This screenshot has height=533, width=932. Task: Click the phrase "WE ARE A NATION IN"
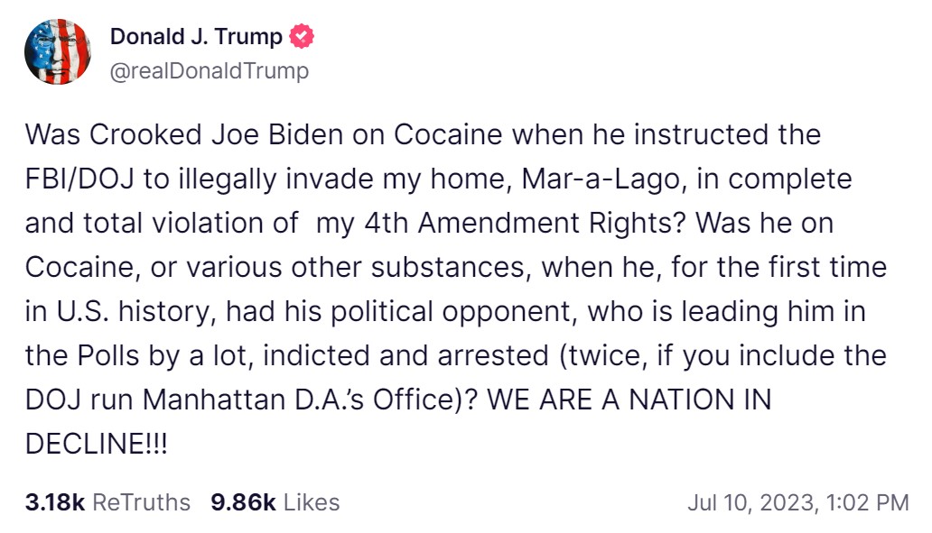click(629, 400)
